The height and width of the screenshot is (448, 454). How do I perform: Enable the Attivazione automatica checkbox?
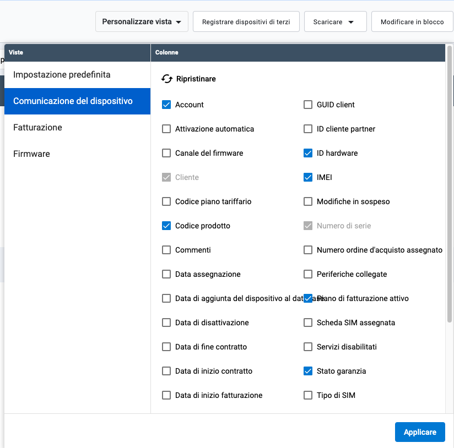pos(166,129)
